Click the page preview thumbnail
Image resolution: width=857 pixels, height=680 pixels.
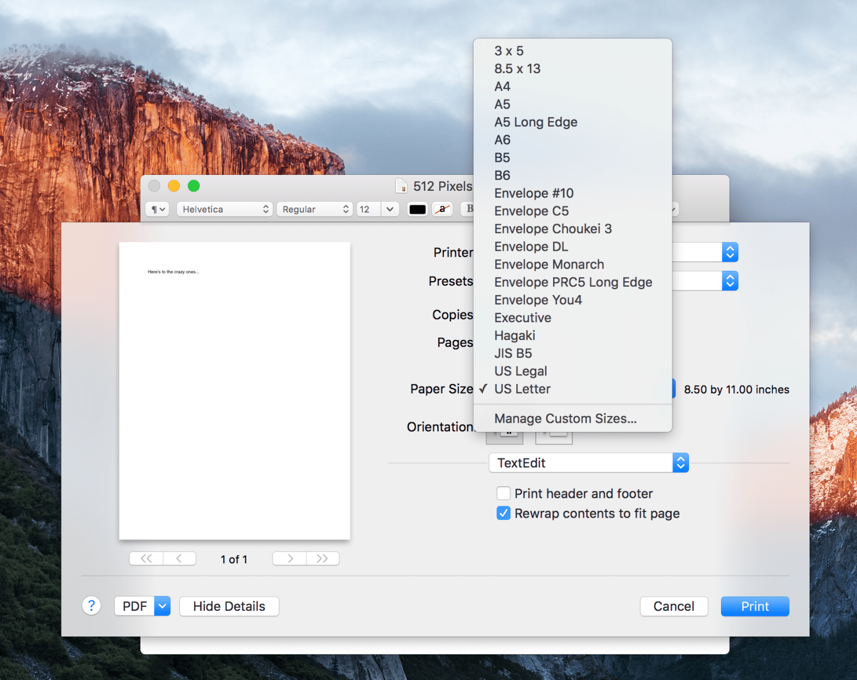tap(234, 391)
